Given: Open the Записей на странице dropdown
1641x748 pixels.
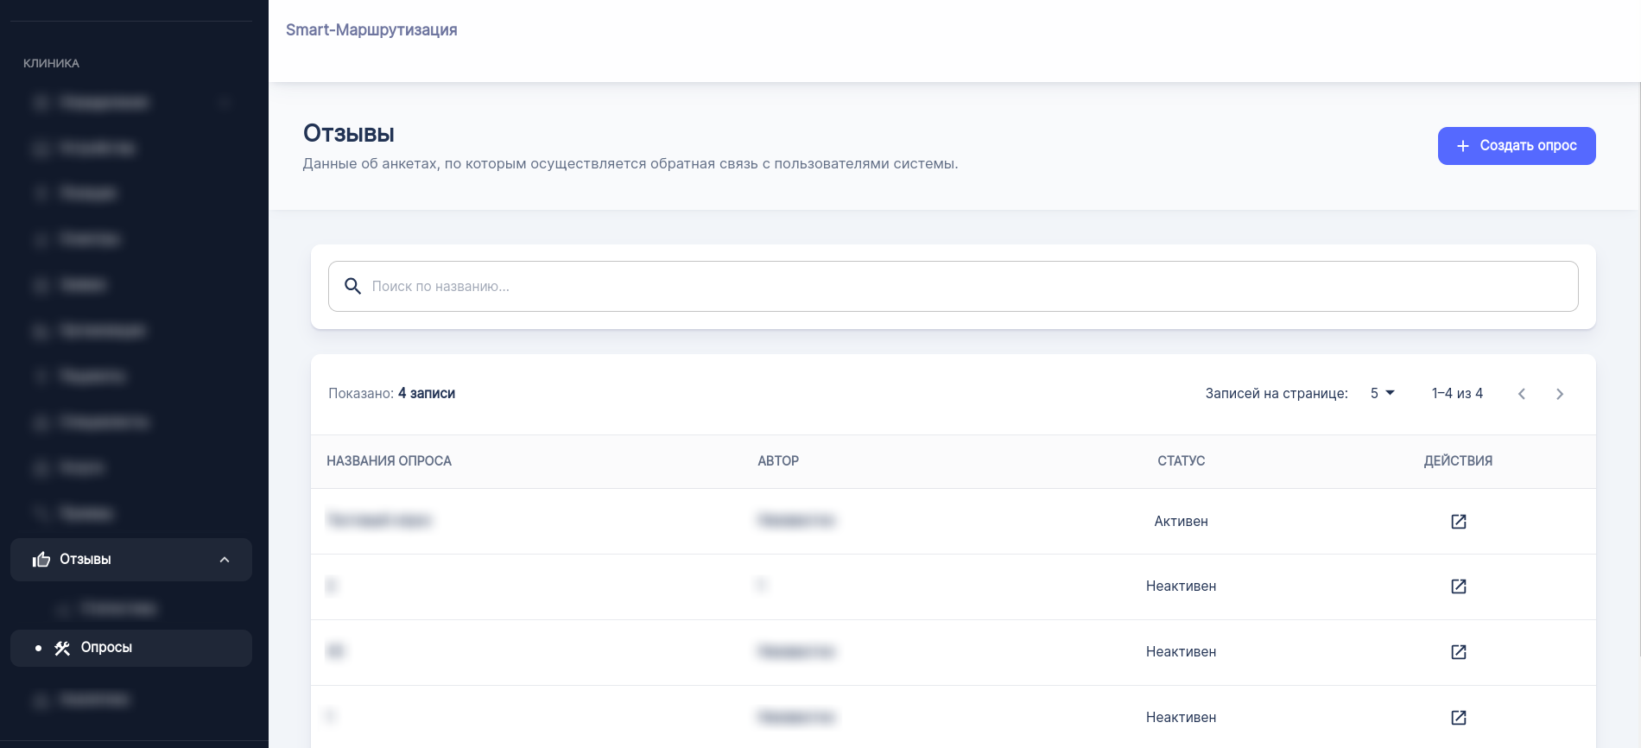Looking at the screenshot, I should [x=1382, y=393].
